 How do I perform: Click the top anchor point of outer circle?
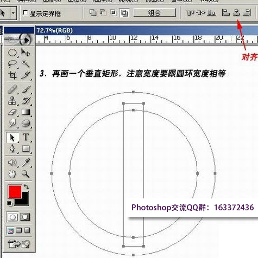coord(133,92)
